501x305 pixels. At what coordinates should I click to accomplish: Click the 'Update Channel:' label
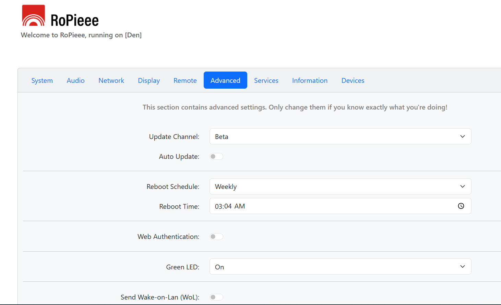point(174,137)
